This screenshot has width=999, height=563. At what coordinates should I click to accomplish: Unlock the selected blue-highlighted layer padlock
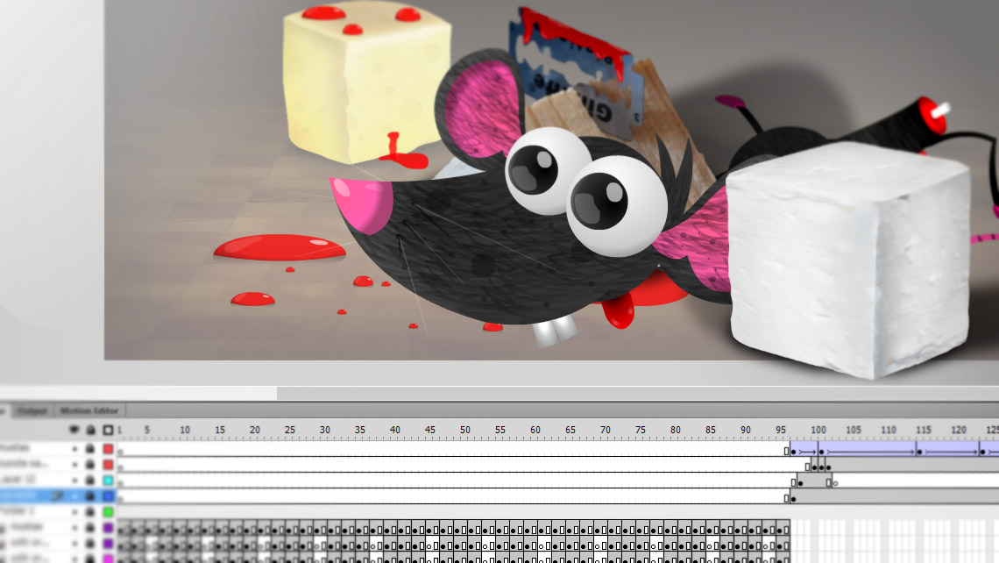pos(90,495)
